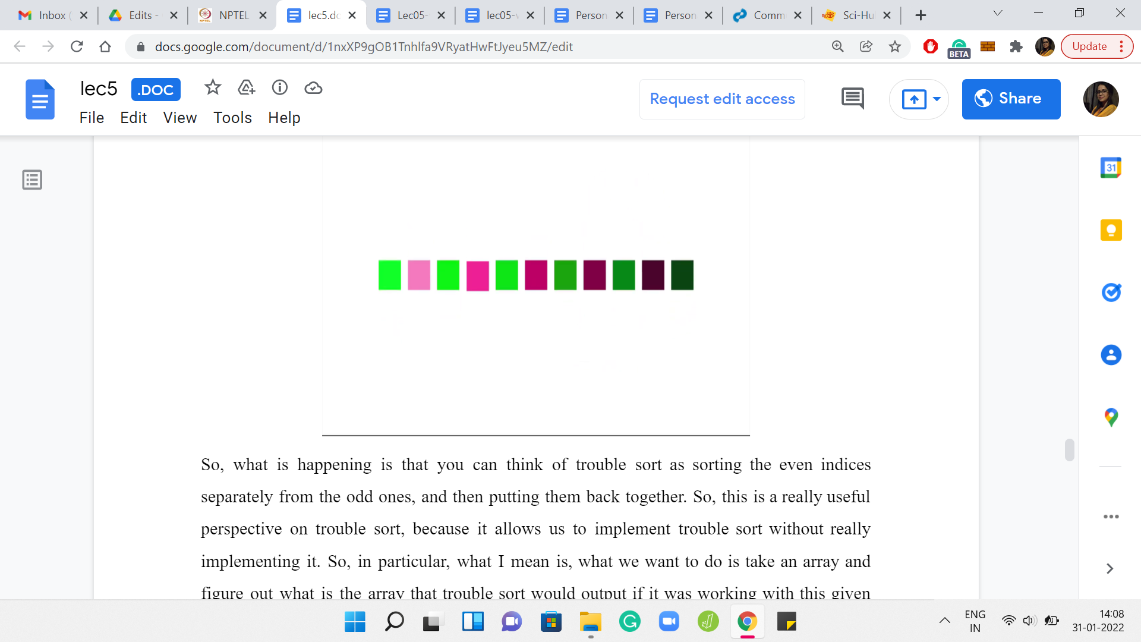Open the Tools menu
Screen dimensions: 1141x642
tap(232, 118)
